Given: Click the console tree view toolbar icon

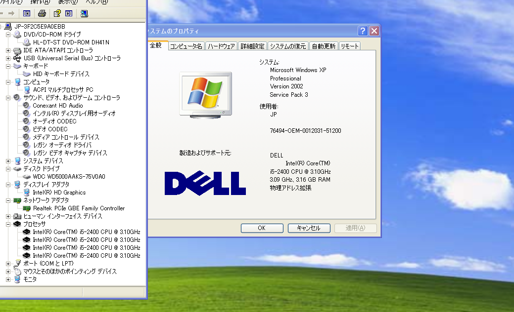Looking at the screenshot, I should point(27,13).
